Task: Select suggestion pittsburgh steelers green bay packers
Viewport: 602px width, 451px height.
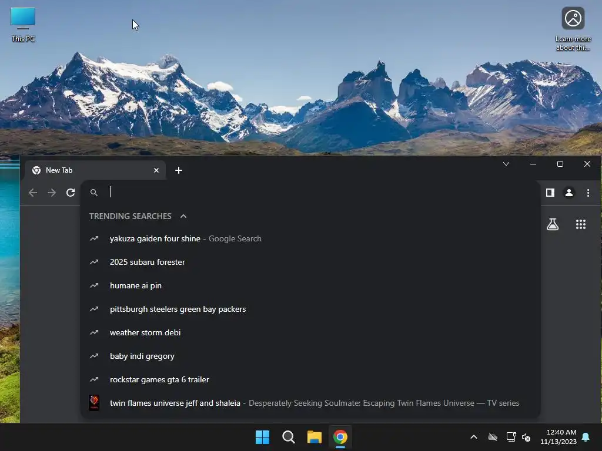Action: coord(310,309)
